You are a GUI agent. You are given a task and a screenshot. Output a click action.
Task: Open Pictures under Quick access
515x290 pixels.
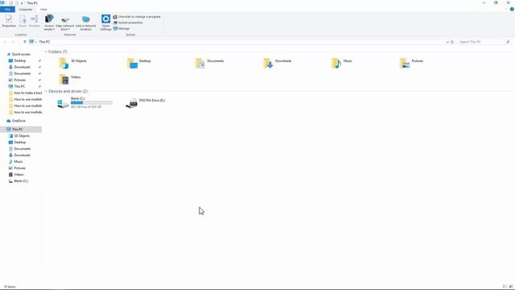(19, 80)
